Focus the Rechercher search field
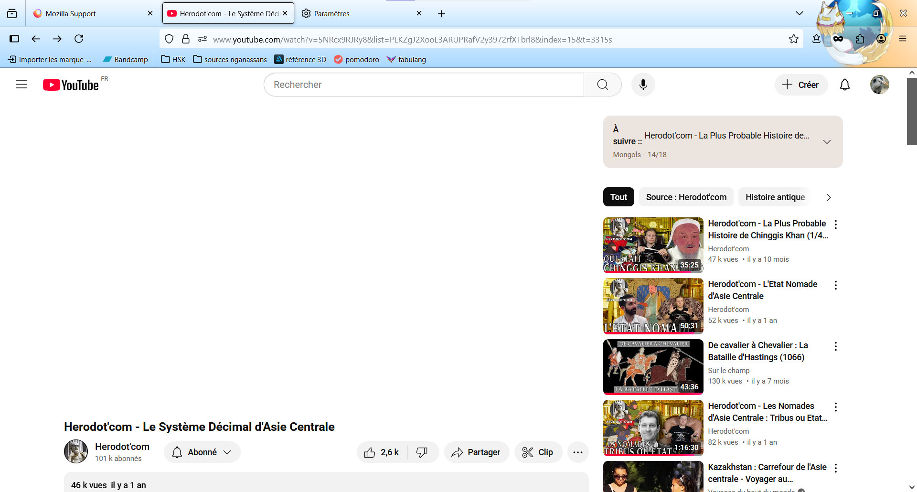The height and width of the screenshot is (492, 917). click(x=424, y=85)
